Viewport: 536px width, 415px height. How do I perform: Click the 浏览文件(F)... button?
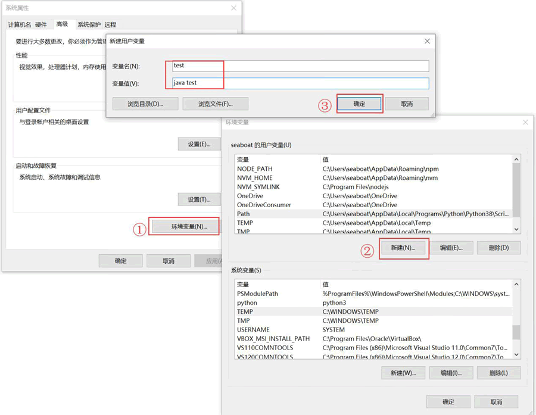[x=215, y=104]
